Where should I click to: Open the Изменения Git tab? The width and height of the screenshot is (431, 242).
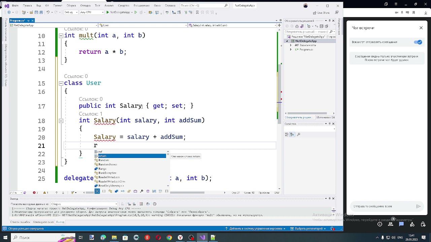[325, 117]
